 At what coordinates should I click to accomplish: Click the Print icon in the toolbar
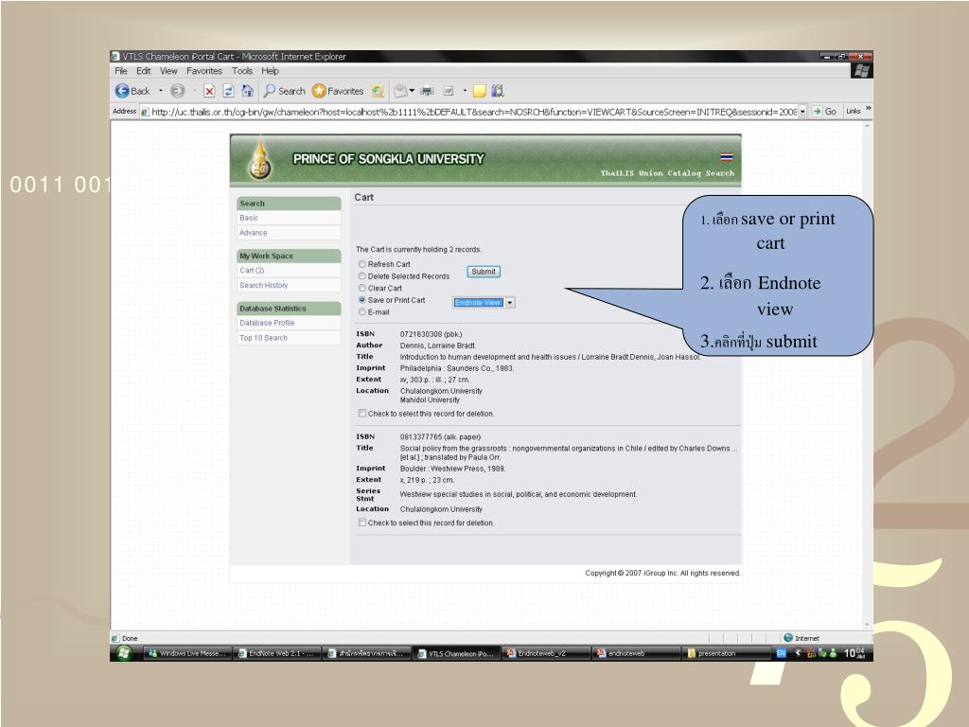tap(427, 92)
